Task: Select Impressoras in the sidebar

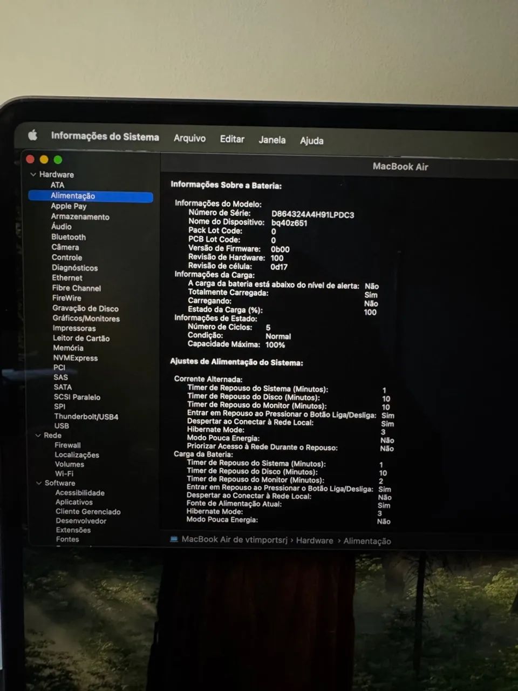Action: [x=74, y=328]
